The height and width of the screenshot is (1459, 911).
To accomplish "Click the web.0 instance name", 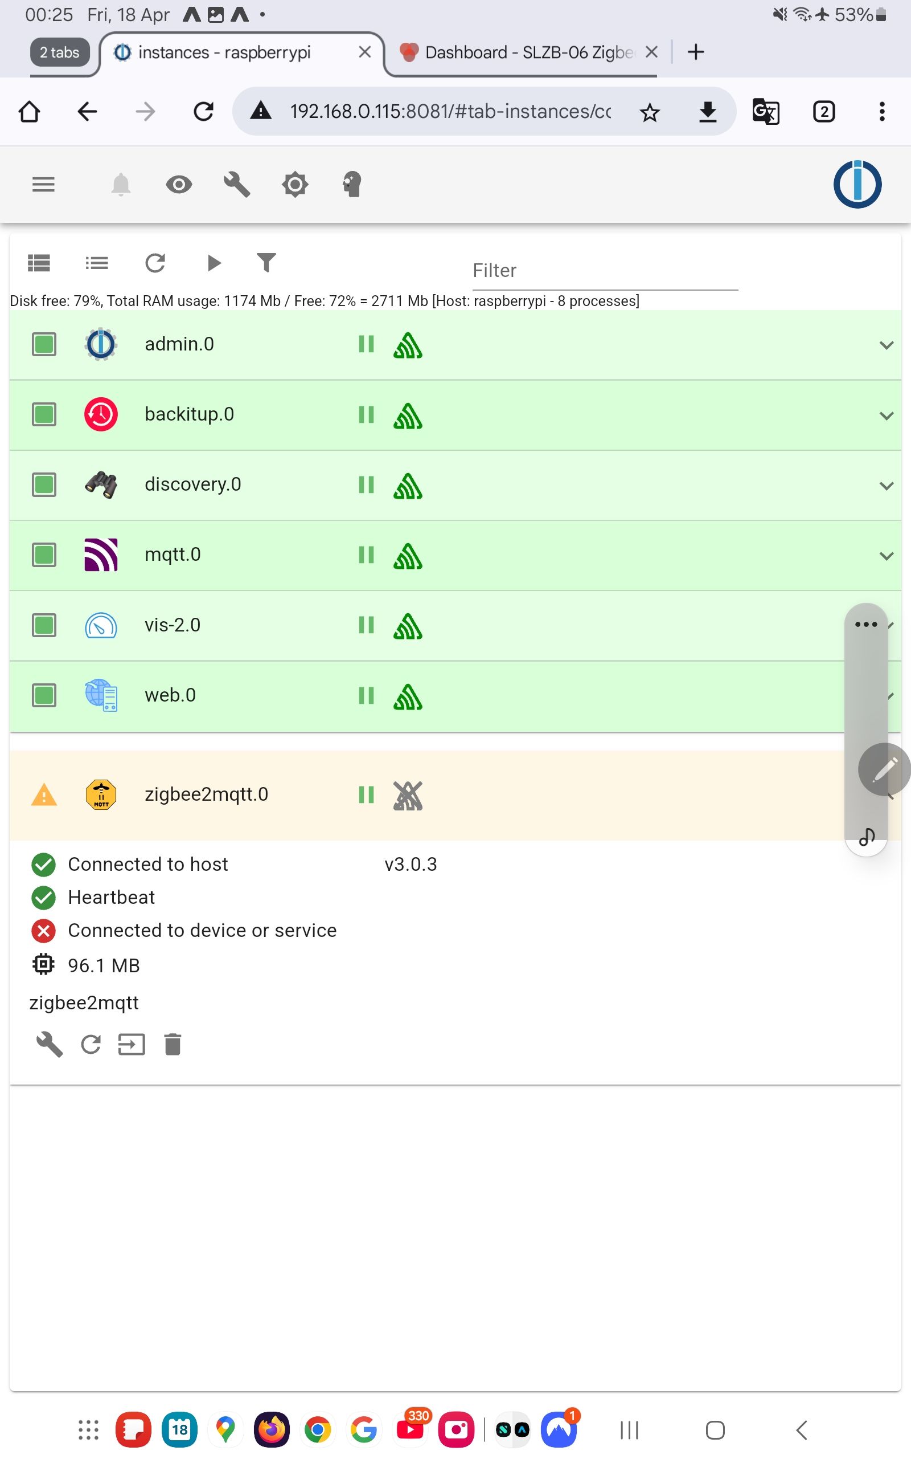I will tap(170, 695).
